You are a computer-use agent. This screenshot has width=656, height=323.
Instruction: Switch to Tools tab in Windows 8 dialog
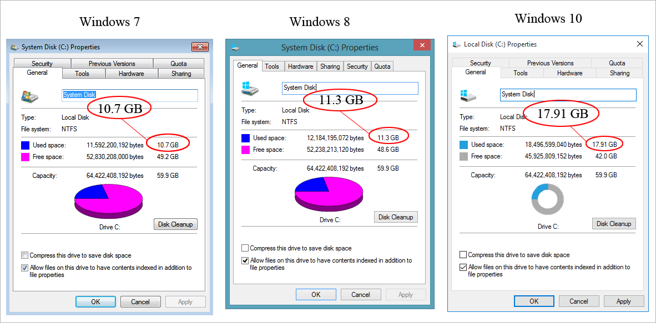coord(272,66)
